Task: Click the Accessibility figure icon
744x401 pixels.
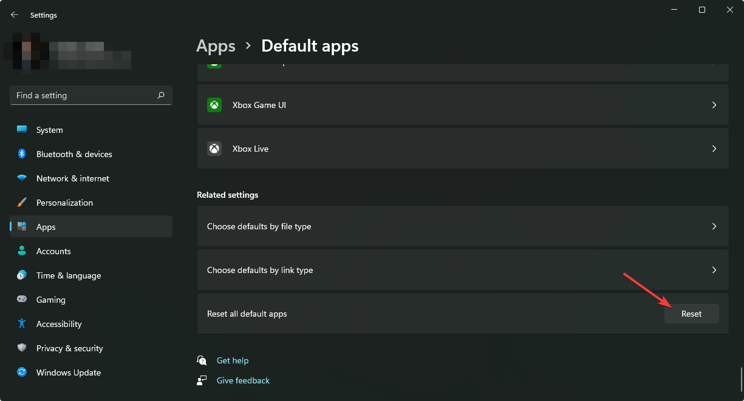Action: click(22, 324)
